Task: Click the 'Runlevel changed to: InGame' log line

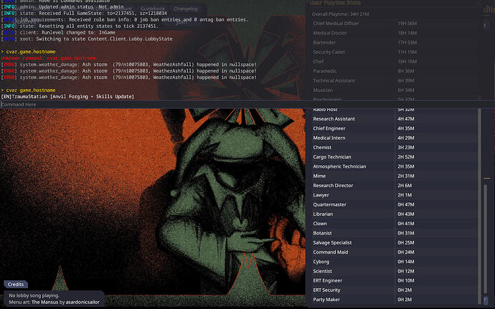Action: pyautogui.click(x=58, y=32)
